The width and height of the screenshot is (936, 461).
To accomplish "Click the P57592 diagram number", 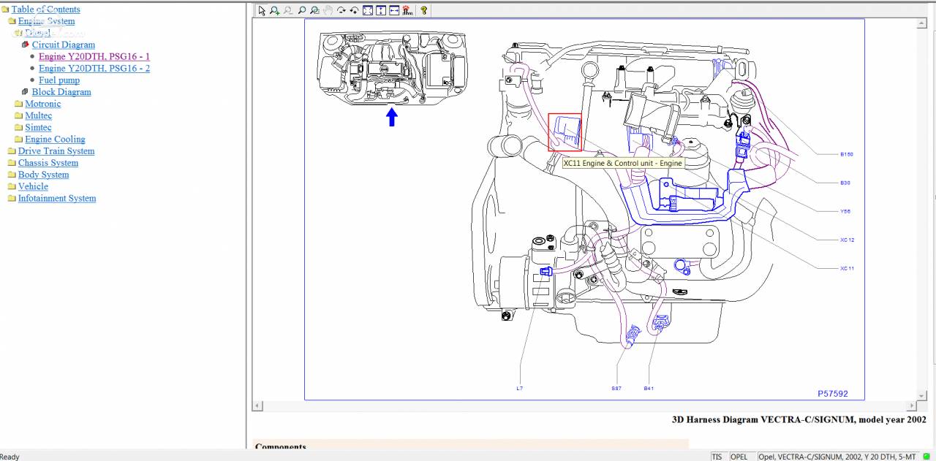I will pos(833,393).
